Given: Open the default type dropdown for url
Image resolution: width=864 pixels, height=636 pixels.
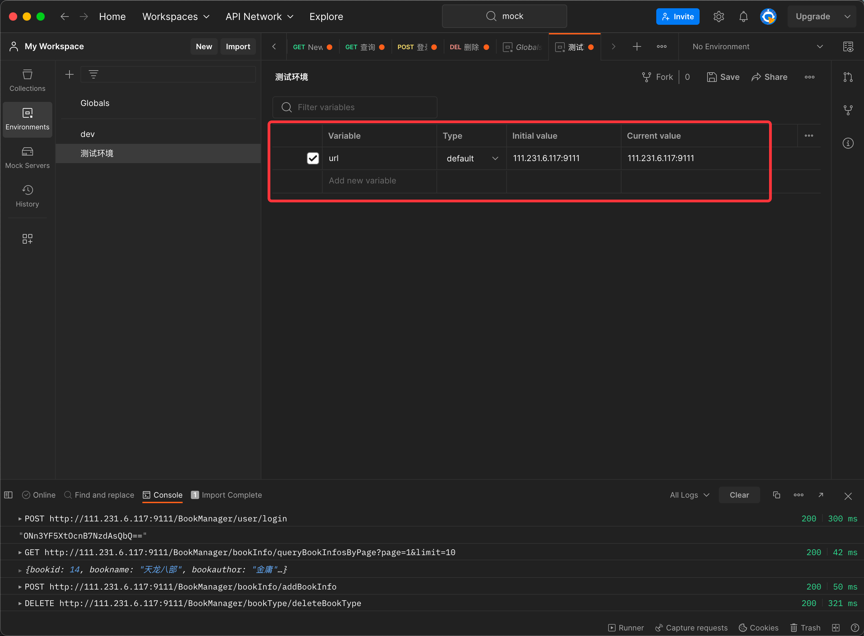Looking at the screenshot, I should (x=472, y=159).
